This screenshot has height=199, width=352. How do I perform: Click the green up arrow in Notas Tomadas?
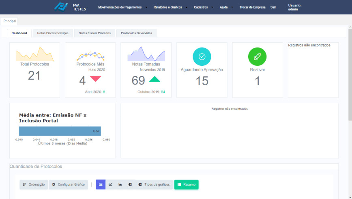click(155, 79)
